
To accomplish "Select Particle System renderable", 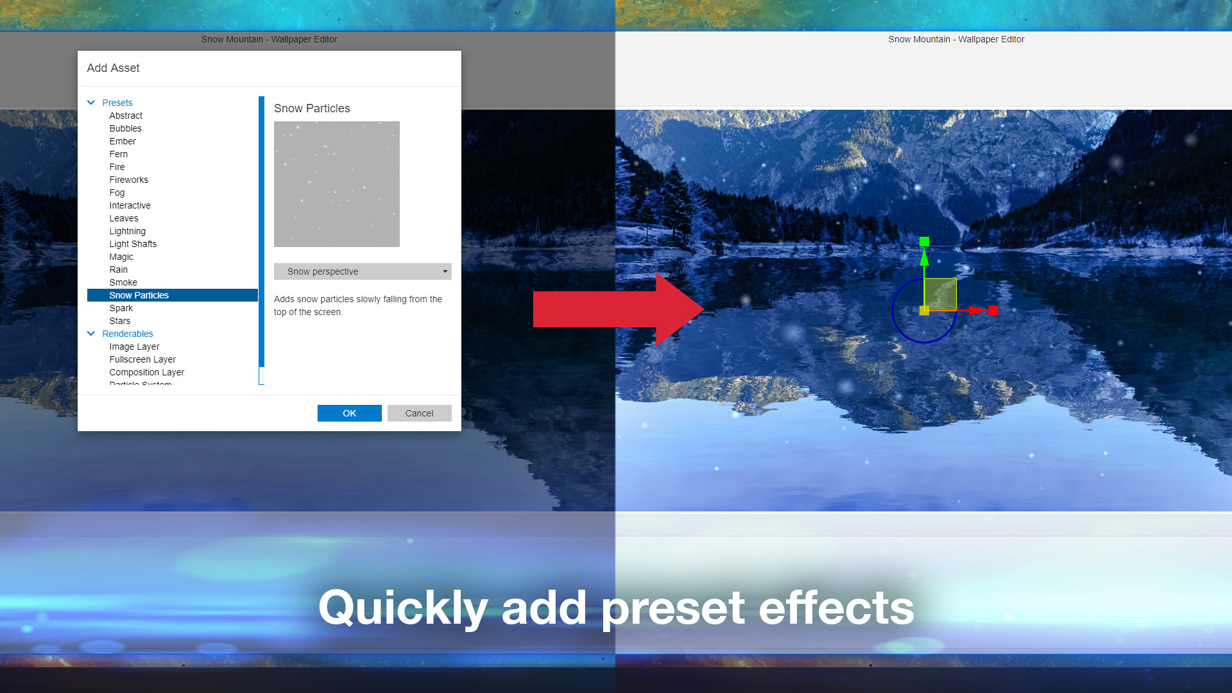I will point(141,384).
